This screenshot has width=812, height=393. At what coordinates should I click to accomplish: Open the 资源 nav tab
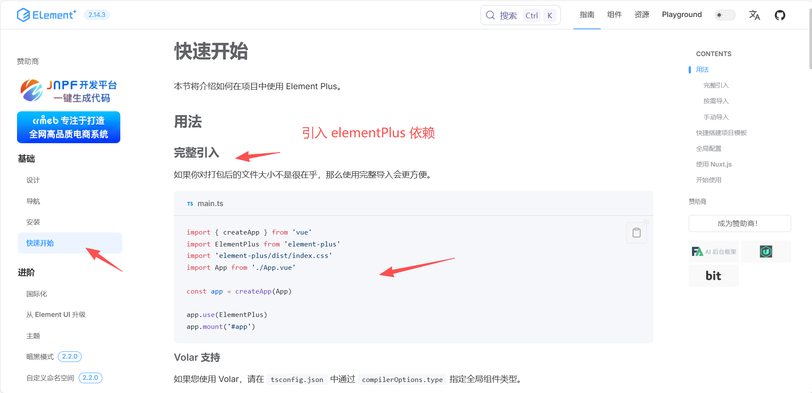tap(642, 15)
